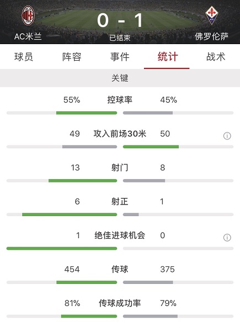Screen dimensions: 240x322
Task: Open the 战术 tab
Action: click(216, 57)
